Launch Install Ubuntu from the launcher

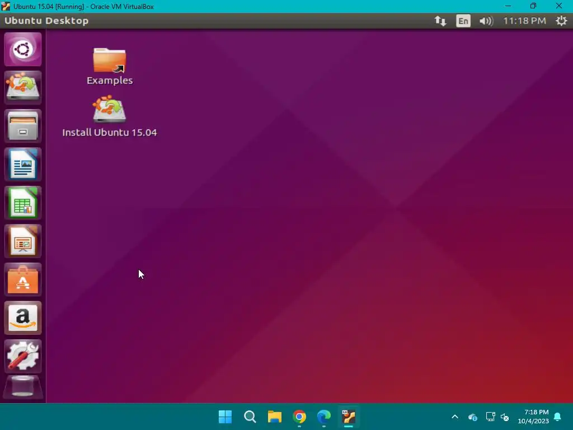coord(22,88)
